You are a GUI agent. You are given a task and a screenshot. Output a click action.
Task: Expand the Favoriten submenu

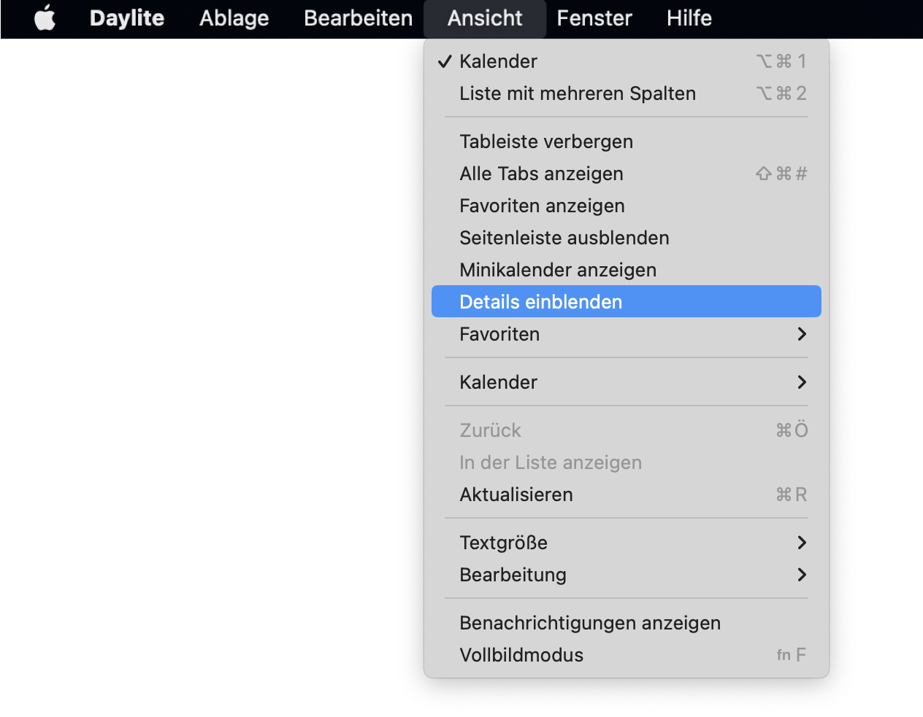[x=627, y=334]
